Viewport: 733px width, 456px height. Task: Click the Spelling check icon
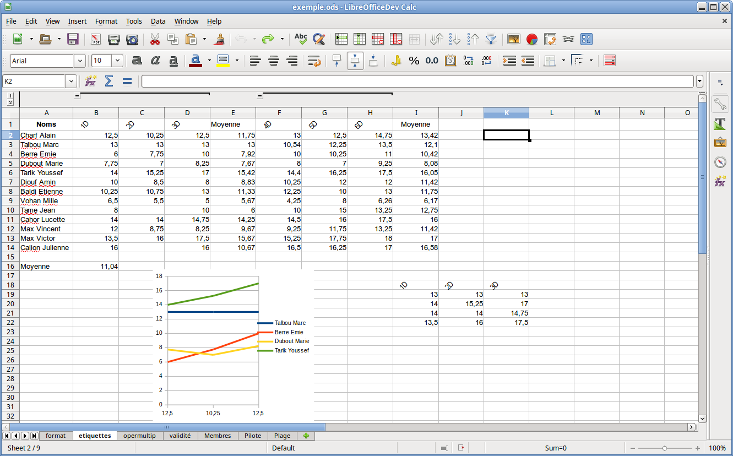click(x=301, y=39)
